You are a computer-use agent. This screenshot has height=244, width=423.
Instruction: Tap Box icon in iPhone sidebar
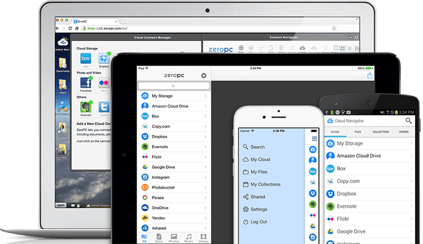pyautogui.click(x=313, y=172)
